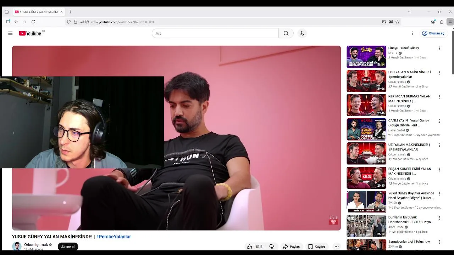Open ERŞAN KUNERİ EKİBİ video thumbnail
The image size is (454, 255).
tap(366, 178)
